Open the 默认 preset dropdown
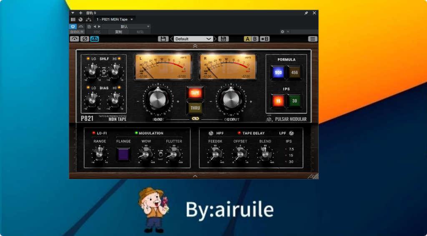 [126, 27]
